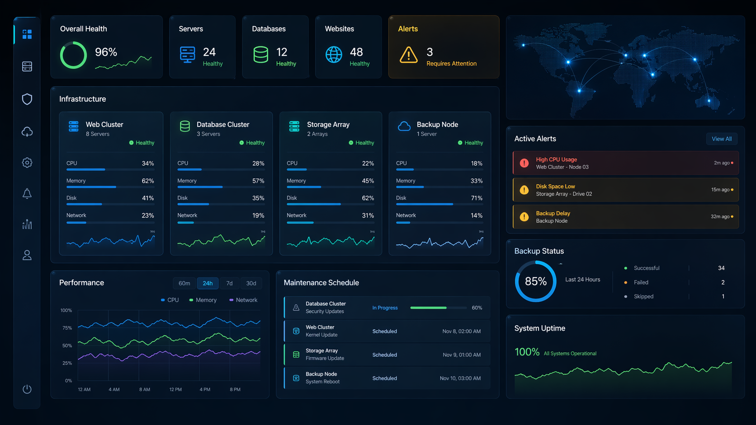The height and width of the screenshot is (425, 756).
Task: Switch Performance range to 24h
Action: coord(208,283)
